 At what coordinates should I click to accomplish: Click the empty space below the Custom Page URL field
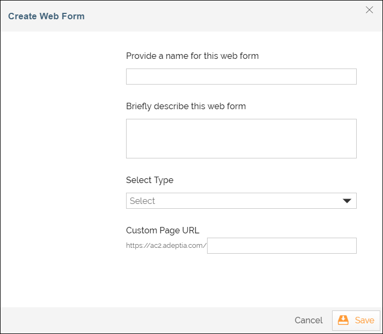tap(241, 281)
